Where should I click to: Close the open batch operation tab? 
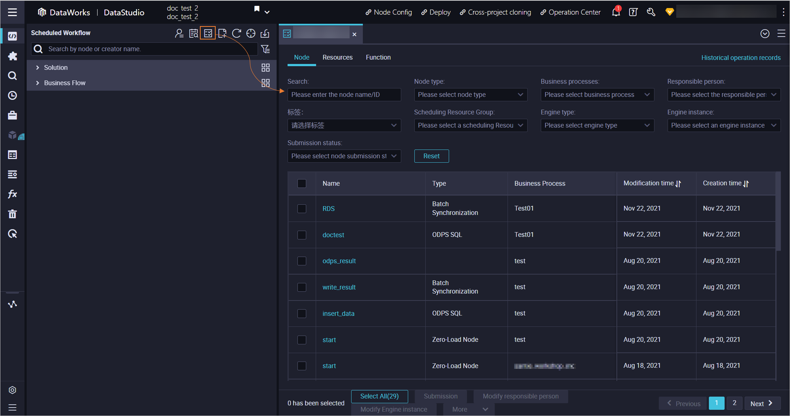[354, 34]
